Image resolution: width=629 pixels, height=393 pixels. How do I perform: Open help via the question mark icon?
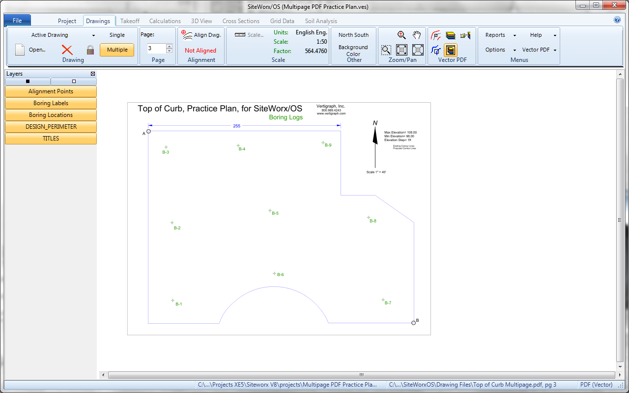click(x=617, y=20)
